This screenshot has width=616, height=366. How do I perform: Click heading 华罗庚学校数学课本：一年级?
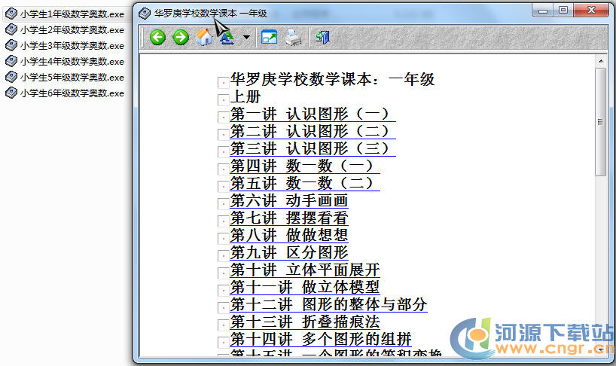332,79
